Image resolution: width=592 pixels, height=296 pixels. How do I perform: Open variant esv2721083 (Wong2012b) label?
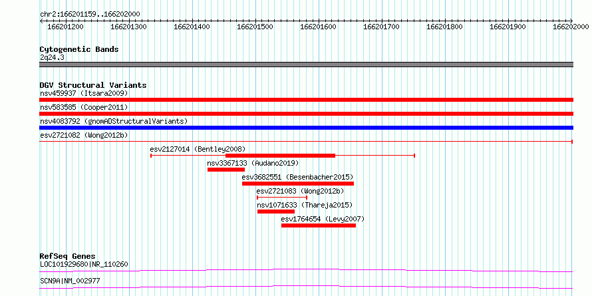point(300,191)
